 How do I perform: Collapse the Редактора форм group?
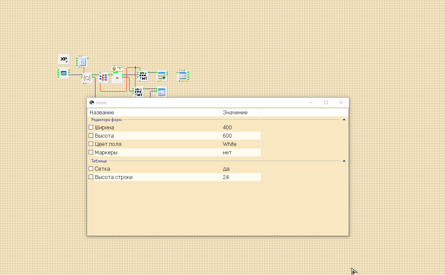tap(344, 119)
